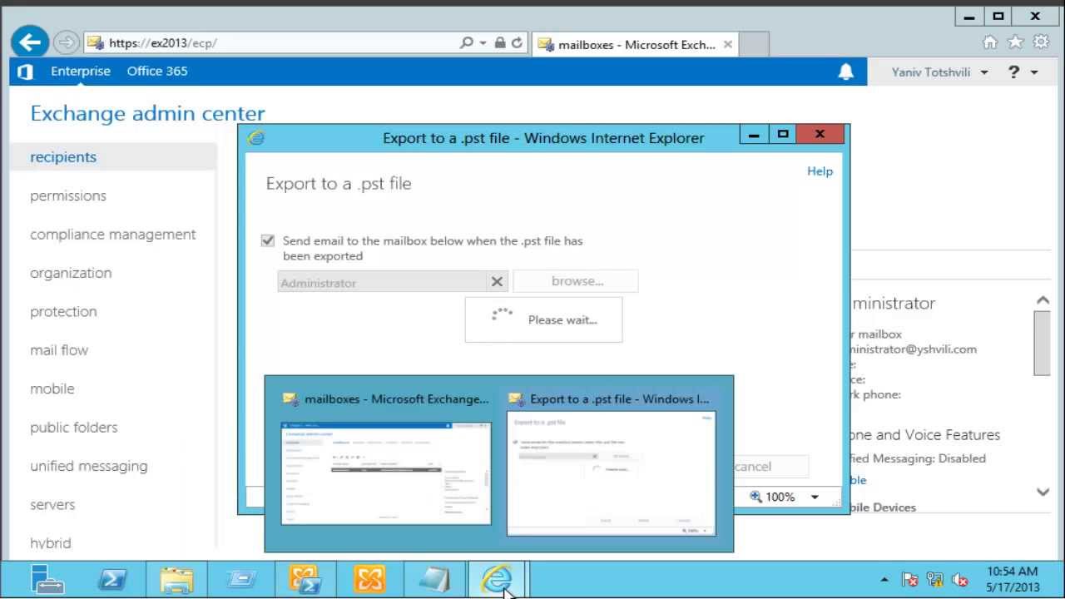Open the Exchange Toolbox taskbar icon
This screenshot has width=1065, height=599.
click(369, 579)
